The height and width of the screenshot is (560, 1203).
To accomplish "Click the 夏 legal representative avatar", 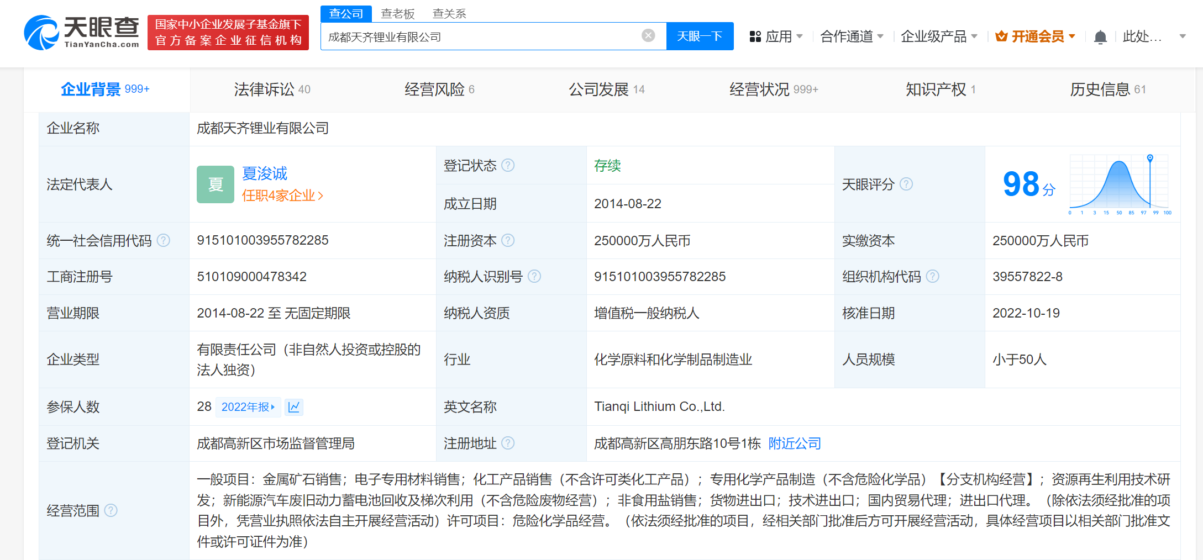I will click(215, 184).
